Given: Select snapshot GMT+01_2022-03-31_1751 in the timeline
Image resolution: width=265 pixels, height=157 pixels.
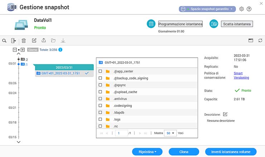Looking at the screenshot, I should point(61,73).
